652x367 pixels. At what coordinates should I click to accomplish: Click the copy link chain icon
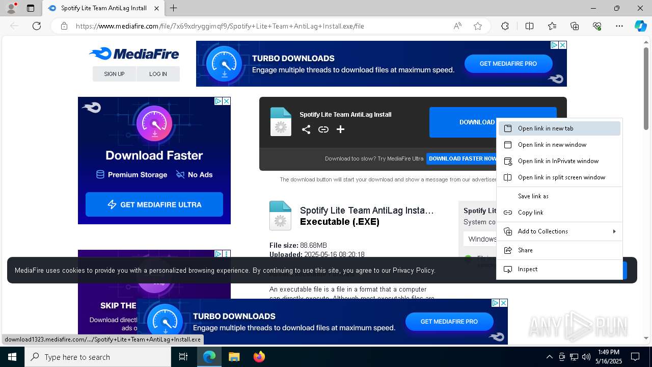coord(323,129)
